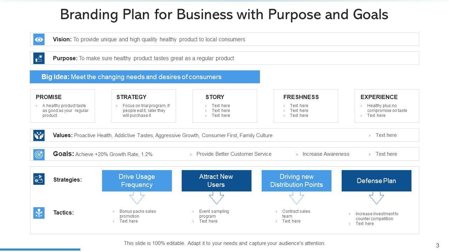Click the Goals target icon
449x252 pixels.
click(x=39, y=154)
